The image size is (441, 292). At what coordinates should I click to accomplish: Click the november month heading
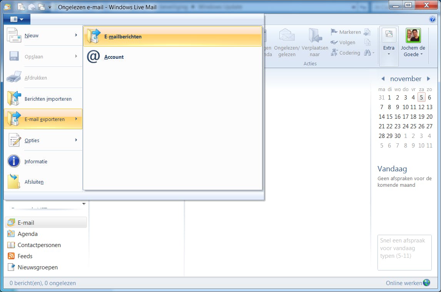point(406,79)
